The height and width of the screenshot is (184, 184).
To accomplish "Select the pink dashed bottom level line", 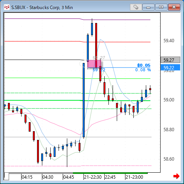I will point(77,166).
